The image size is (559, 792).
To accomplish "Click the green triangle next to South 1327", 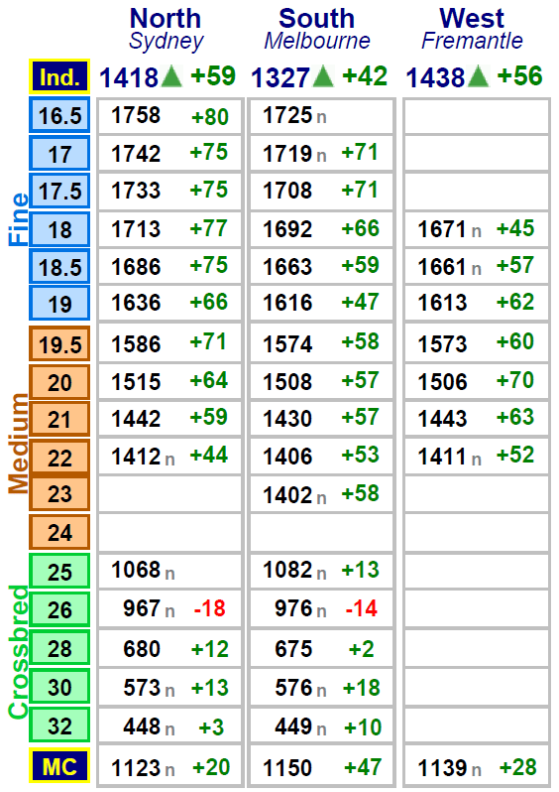I will (323, 76).
